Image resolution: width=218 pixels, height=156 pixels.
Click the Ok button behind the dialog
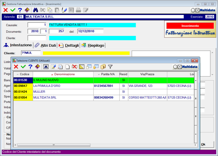point(207,144)
